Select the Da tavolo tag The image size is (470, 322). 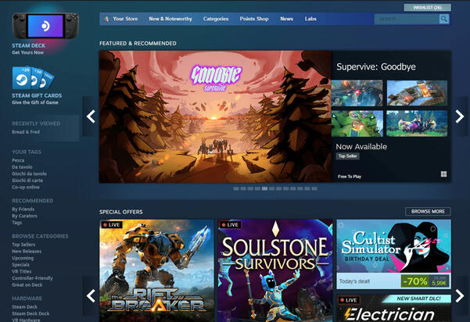pos(22,166)
